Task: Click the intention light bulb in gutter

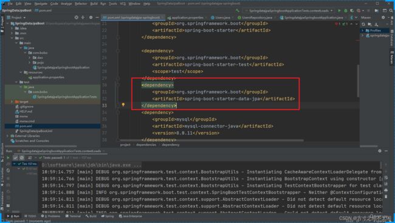Action: [x=123, y=104]
